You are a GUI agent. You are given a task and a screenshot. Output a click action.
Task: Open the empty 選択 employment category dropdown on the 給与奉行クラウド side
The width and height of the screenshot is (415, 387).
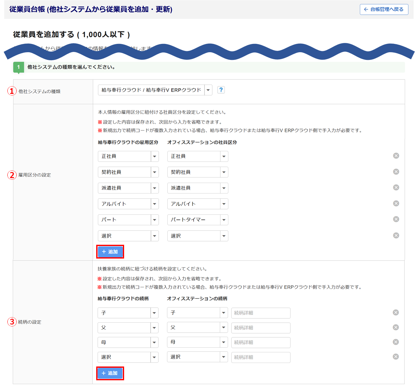click(x=128, y=236)
